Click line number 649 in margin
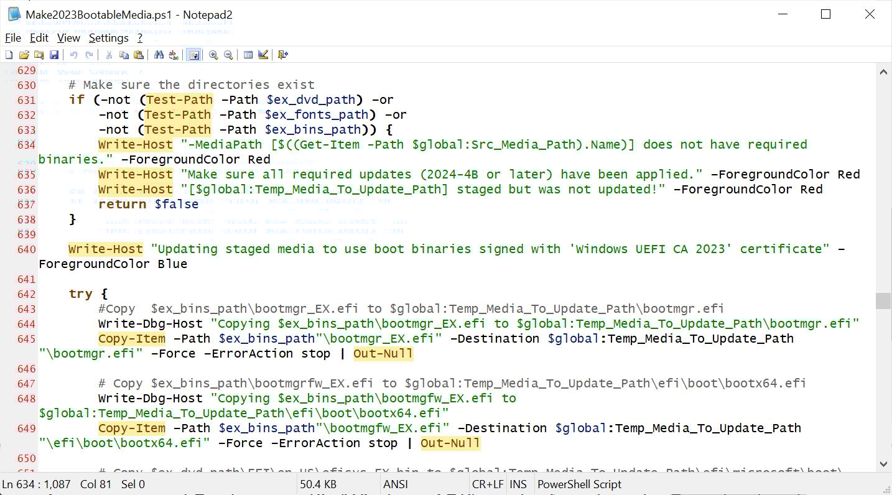Image resolution: width=892 pixels, height=495 pixels. [26, 428]
